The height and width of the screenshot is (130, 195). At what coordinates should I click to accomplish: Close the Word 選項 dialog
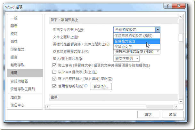coord(179,6)
